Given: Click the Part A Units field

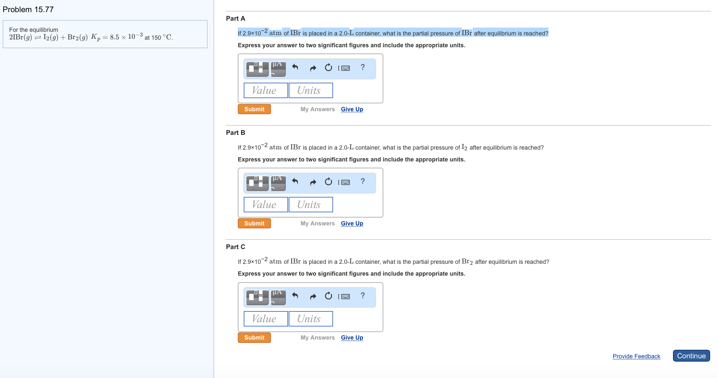Looking at the screenshot, I should pyautogui.click(x=311, y=90).
